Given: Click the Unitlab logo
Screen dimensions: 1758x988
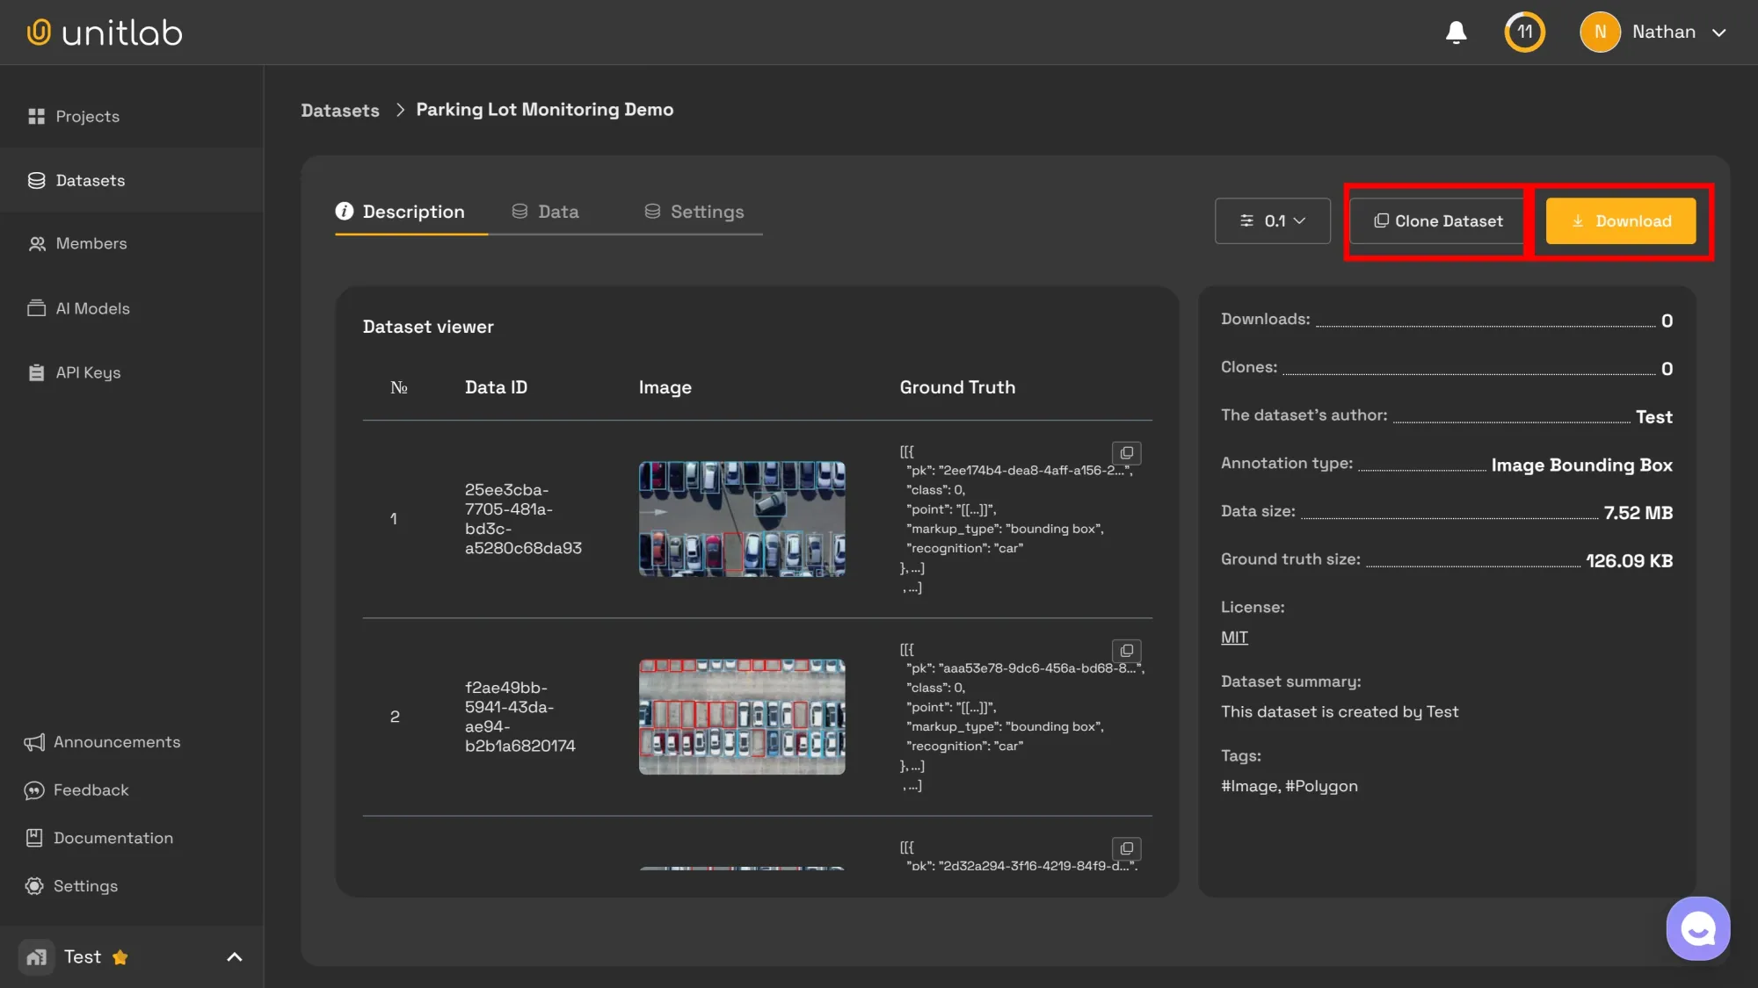Looking at the screenshot, I should [x=104, y=32].
